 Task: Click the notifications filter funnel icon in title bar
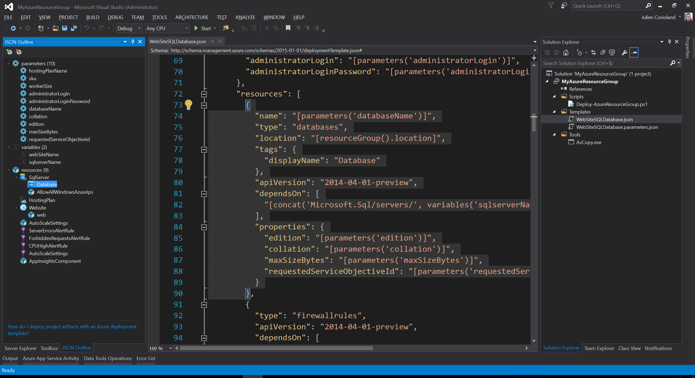pyautogui.click(x=551, y=6)
